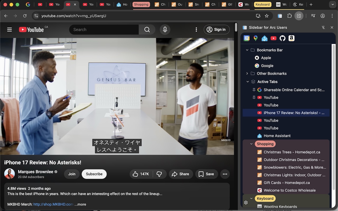Go to YouTube home via the logo
338x211 pixels.
tap(31, 30)
